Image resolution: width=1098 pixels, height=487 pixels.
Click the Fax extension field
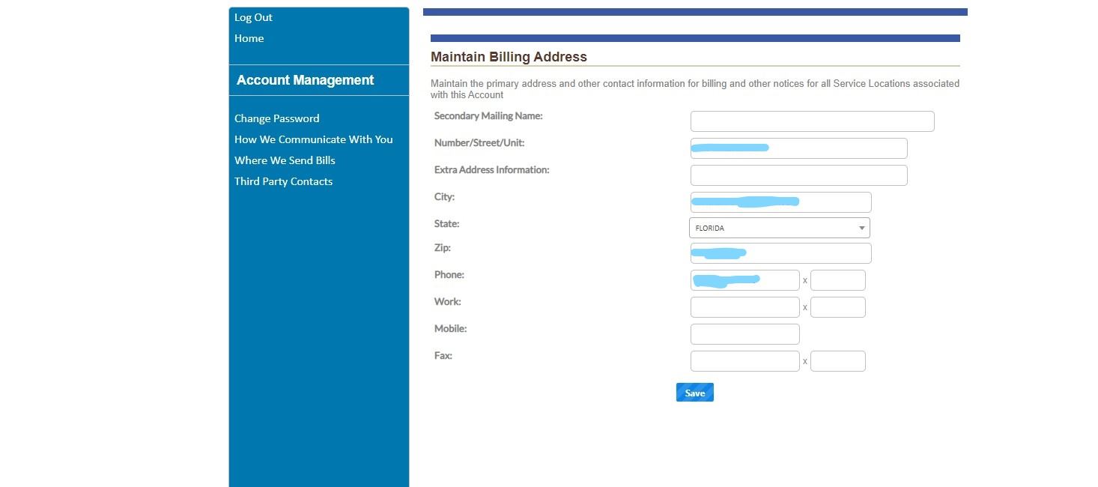pyautogui.click(x=837, y=360)
